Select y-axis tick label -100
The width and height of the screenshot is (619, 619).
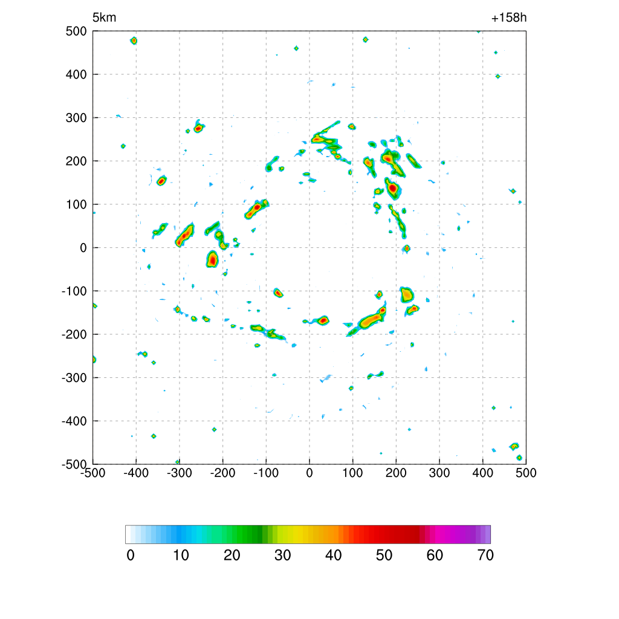point(74,291)
